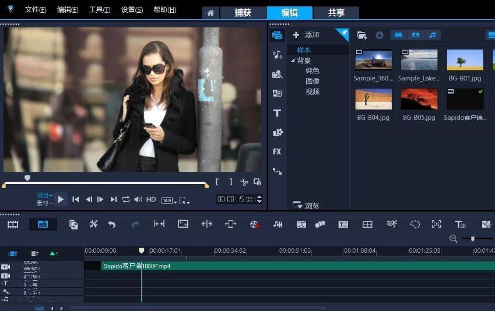
Task: Step to the next frame
Action: pyautogui.click(x=100, y=199)
